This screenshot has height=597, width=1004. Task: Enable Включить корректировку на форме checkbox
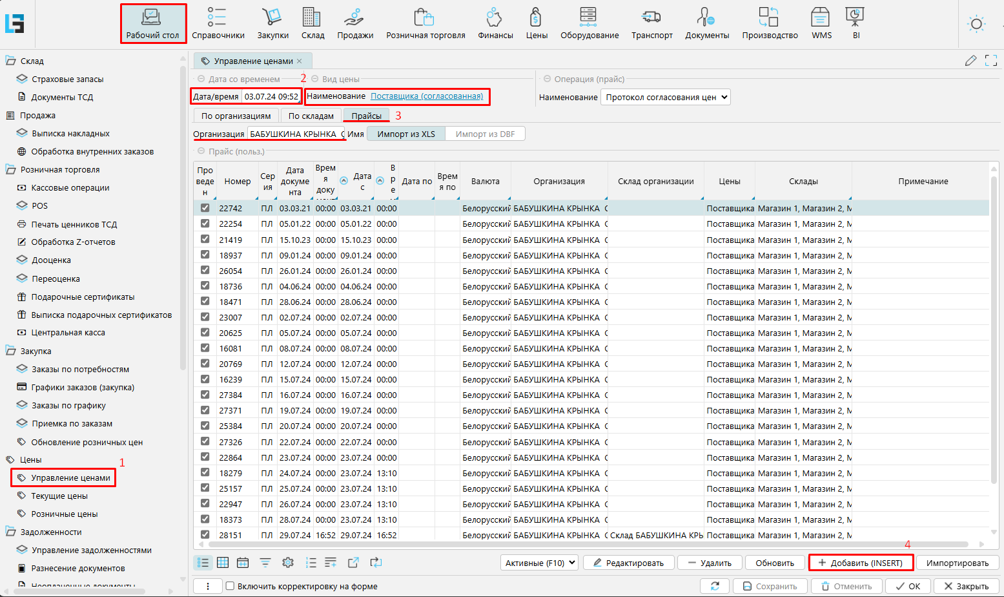[x=229, y=586]
